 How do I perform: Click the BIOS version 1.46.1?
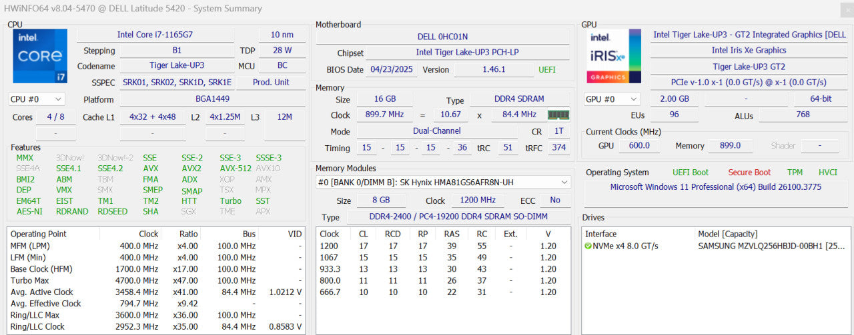[x=493, y=69]
